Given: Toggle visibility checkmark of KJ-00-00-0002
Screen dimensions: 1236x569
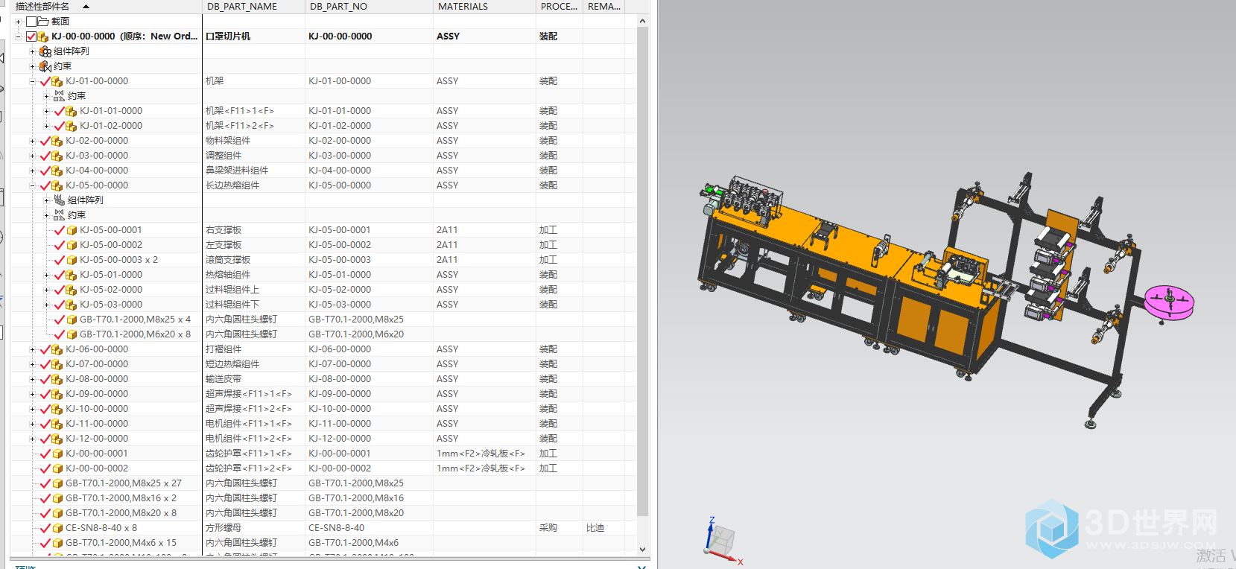Looking at the screenshot, I should click(x=45, y=468).
